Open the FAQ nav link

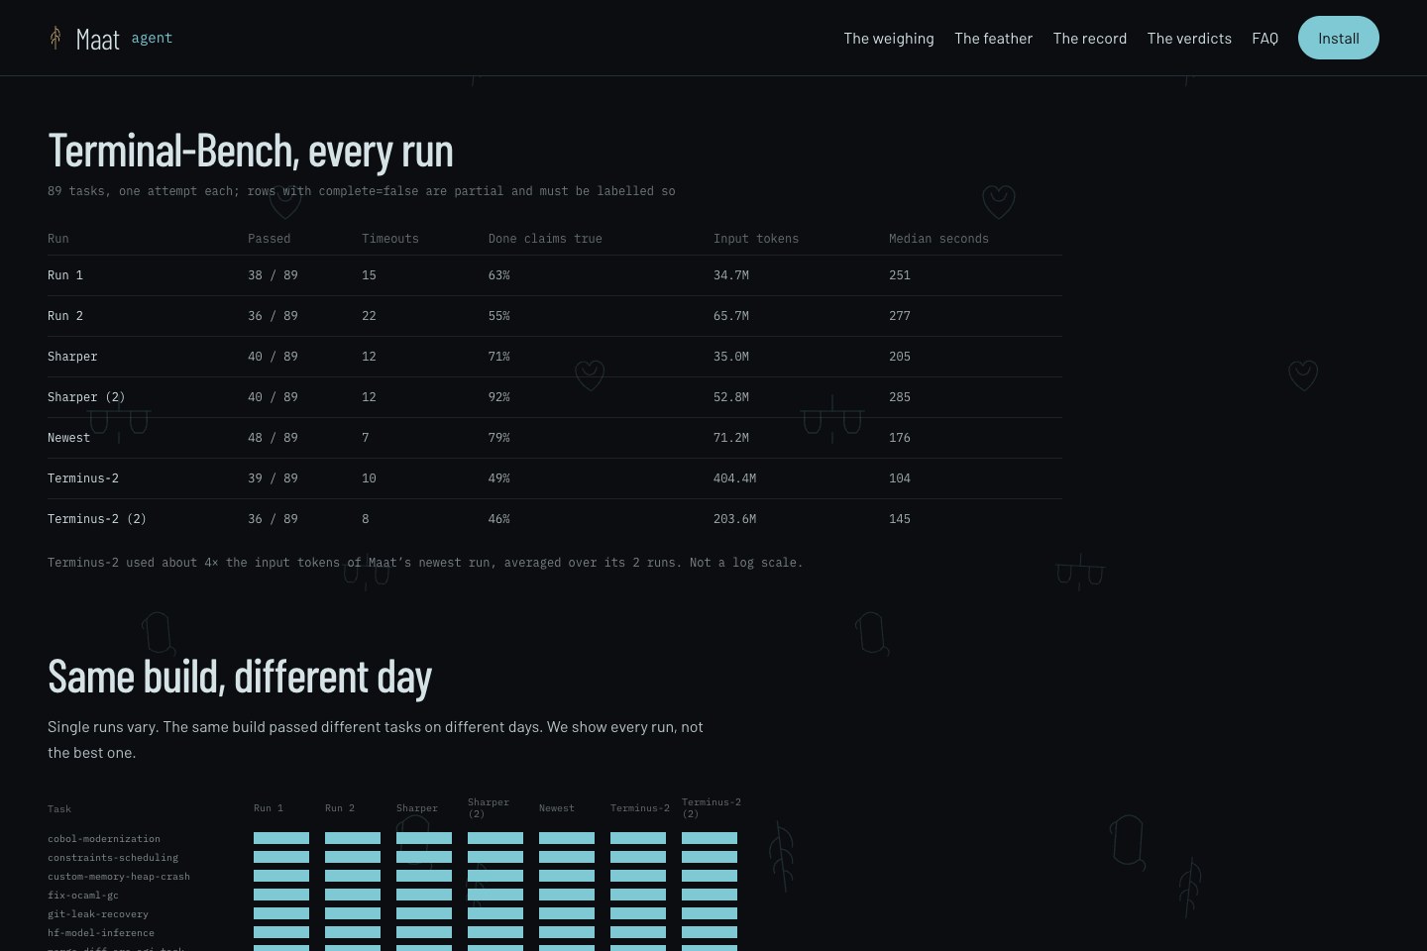[x=1264, y=38]
